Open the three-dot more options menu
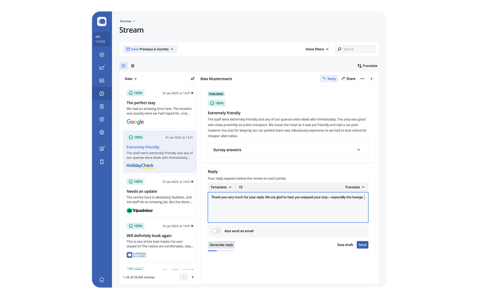The width and height of the screenshot is (479, 299). (362, 79)
